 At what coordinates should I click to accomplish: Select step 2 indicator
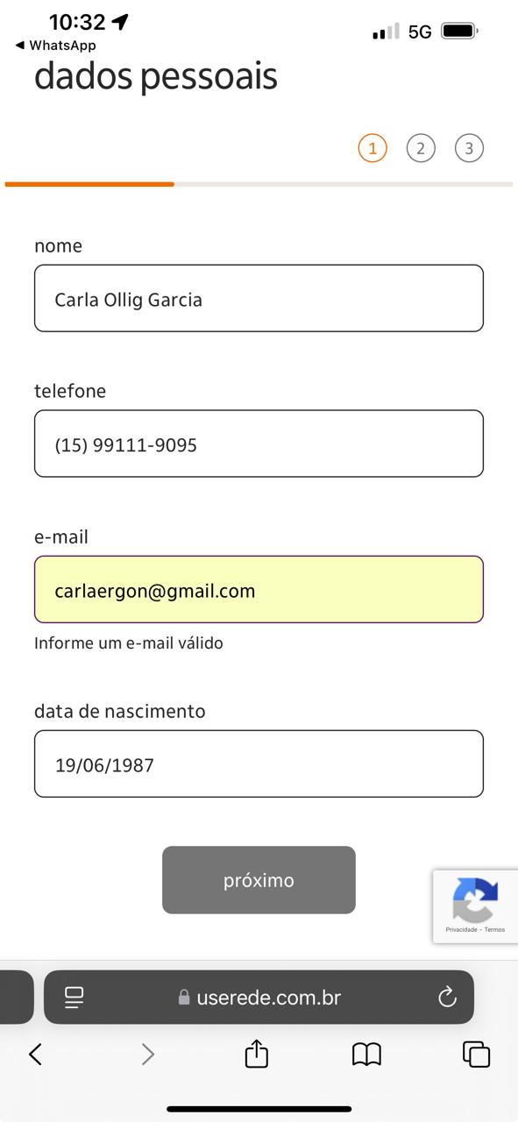(x=421, y=147)
